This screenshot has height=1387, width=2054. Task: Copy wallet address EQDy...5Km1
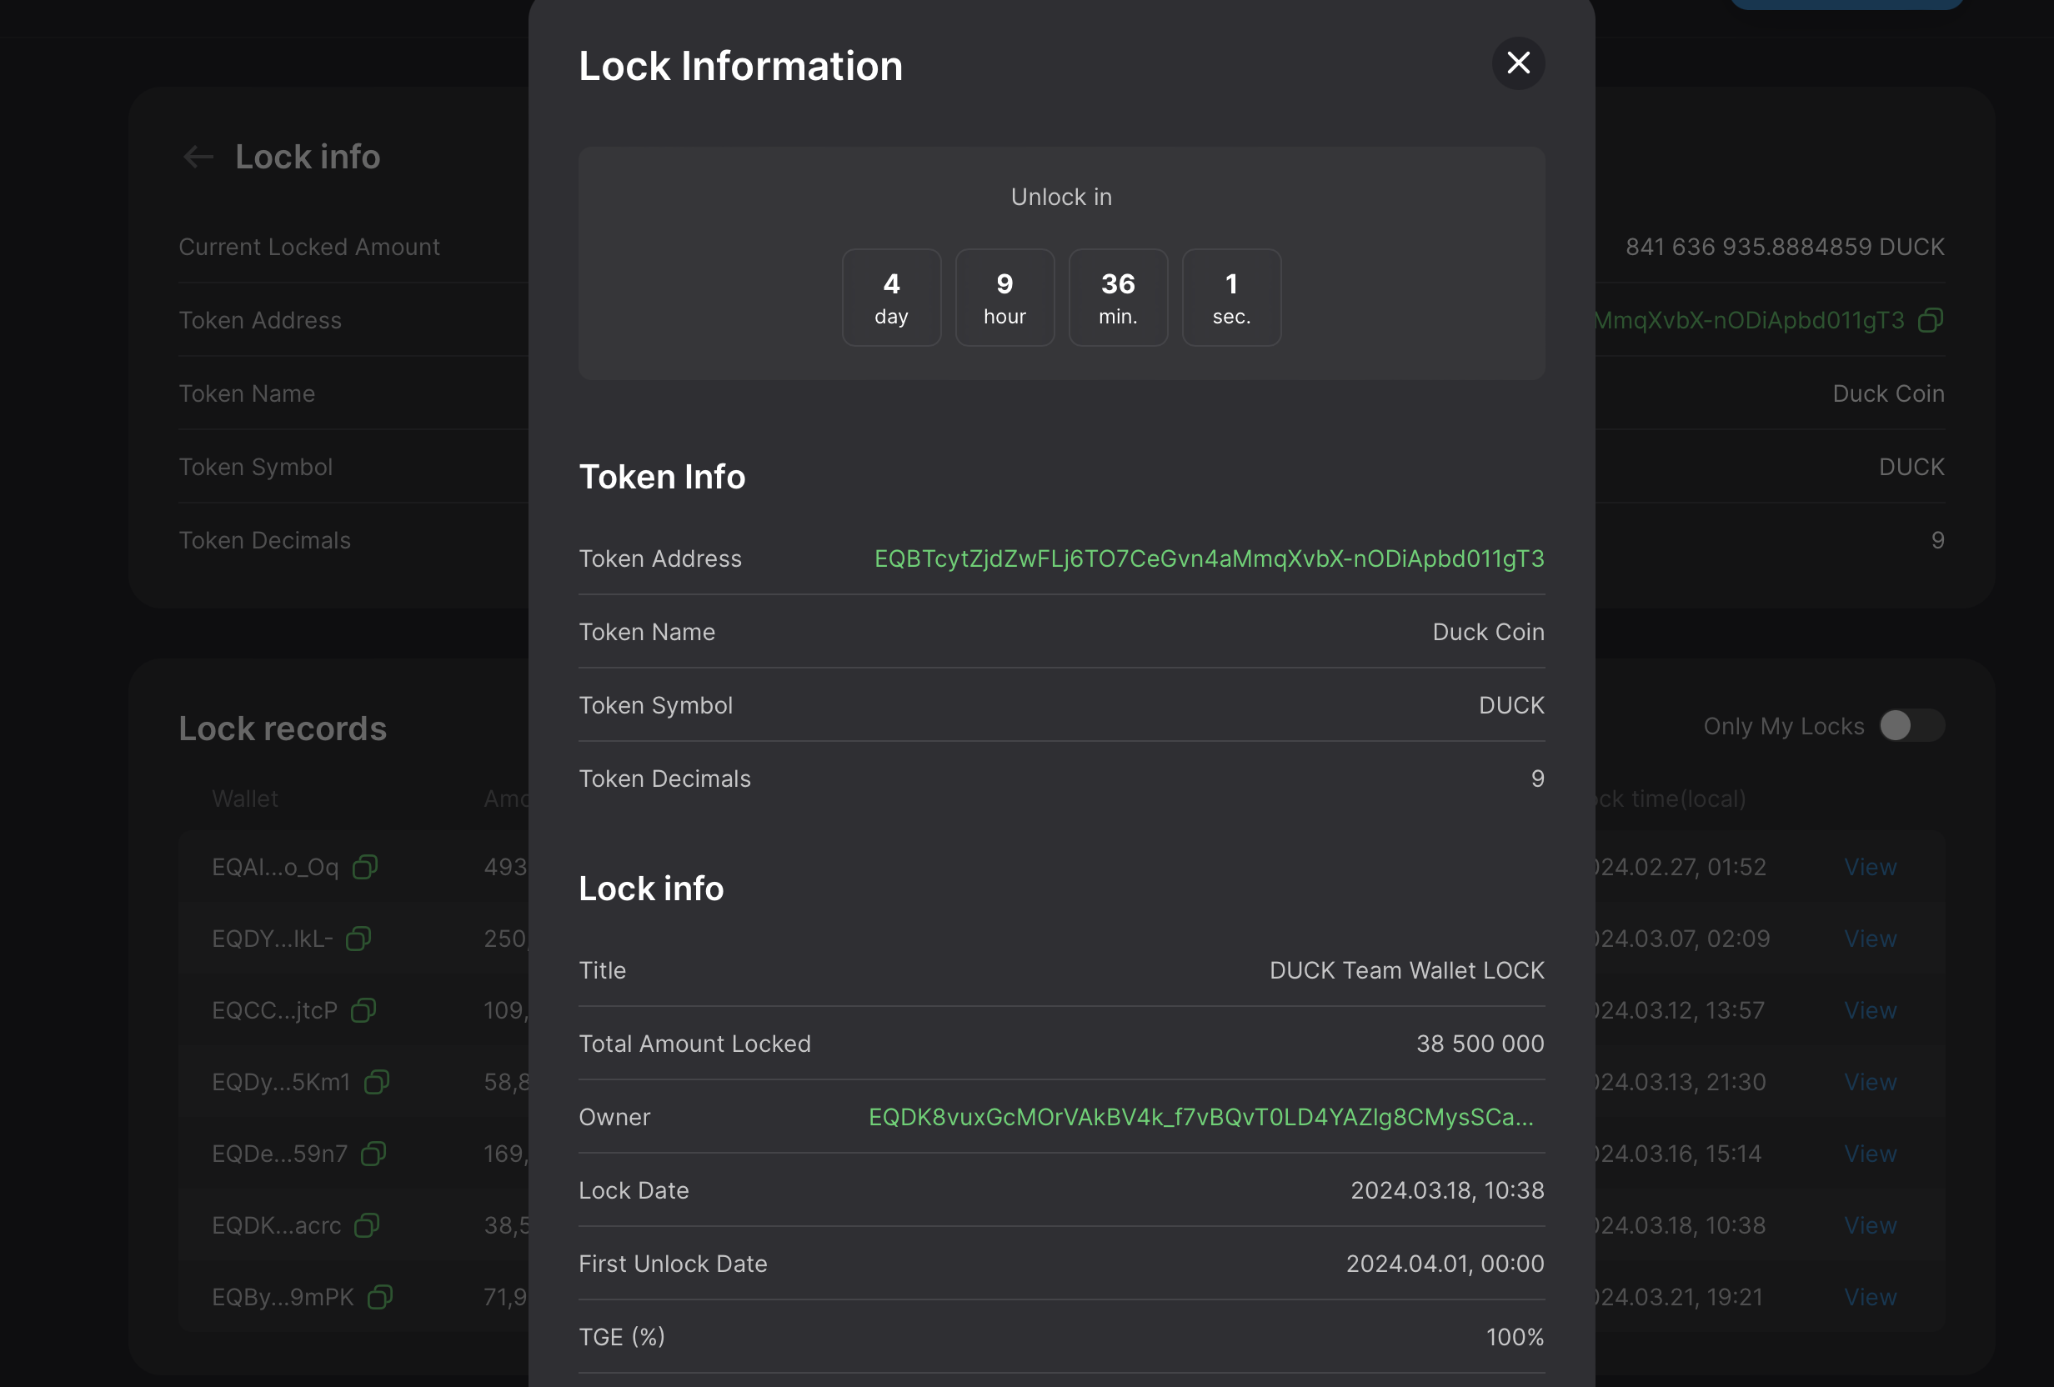[377, 1082]
